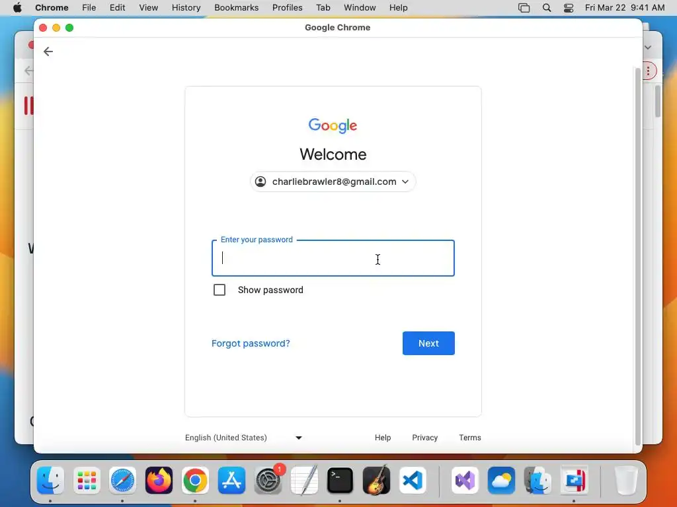Screen dimensions: 677x507
Task: Open the Profiles menu
Action: [287, 7]
